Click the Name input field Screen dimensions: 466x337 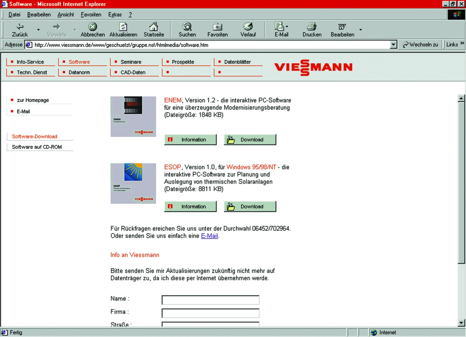tap(210, 300)
